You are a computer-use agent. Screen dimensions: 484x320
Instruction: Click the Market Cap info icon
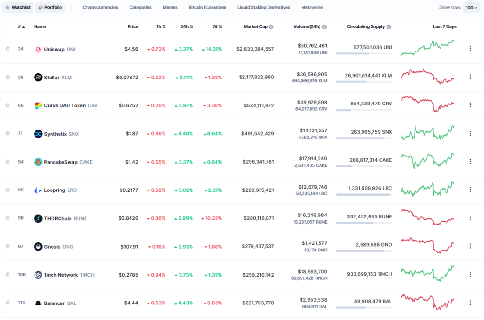[271, 27]
